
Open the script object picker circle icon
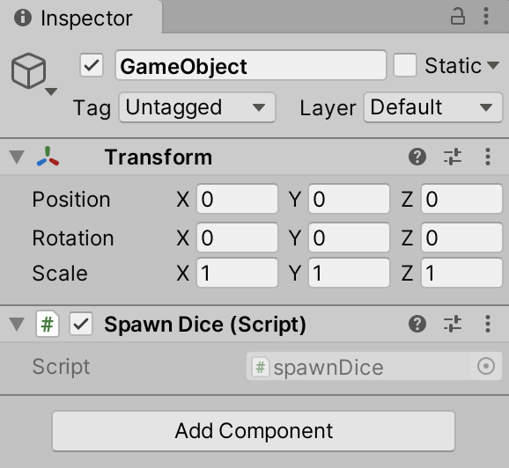click(486, 367)
